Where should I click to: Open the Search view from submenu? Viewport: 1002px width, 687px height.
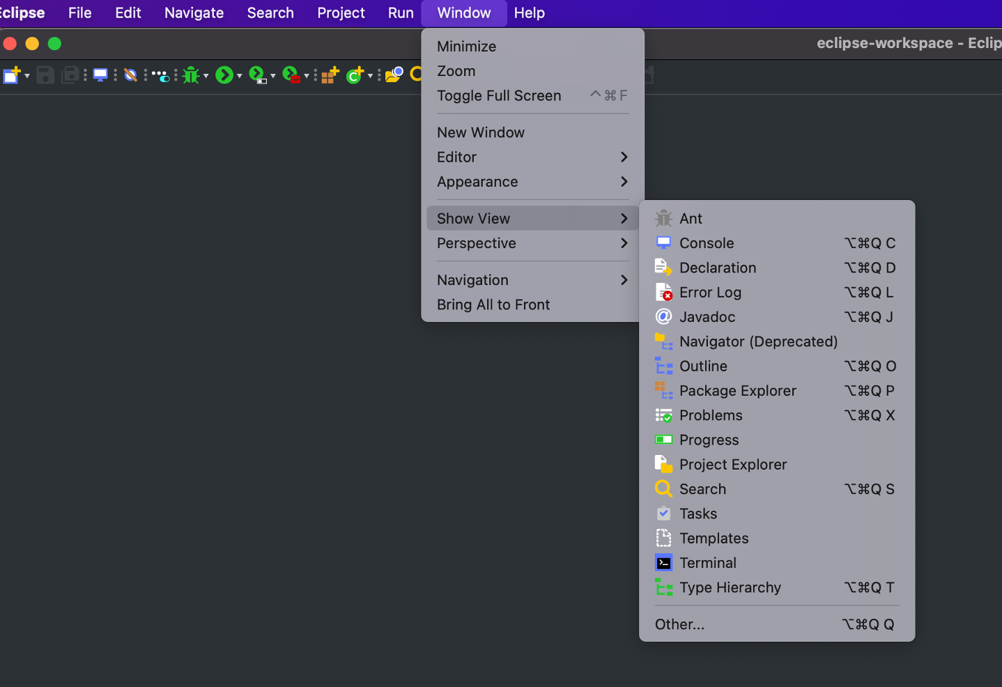[x=777, y=489]
